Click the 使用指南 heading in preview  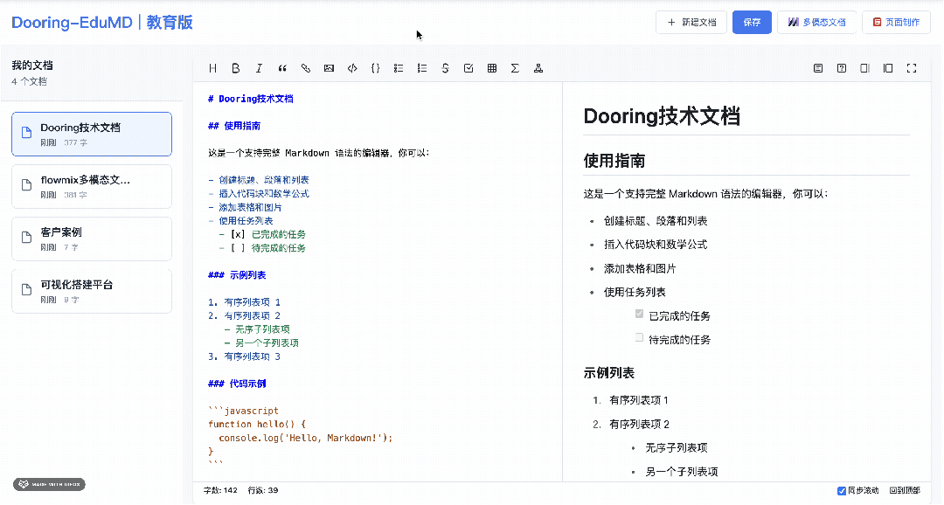click(614, 161)
